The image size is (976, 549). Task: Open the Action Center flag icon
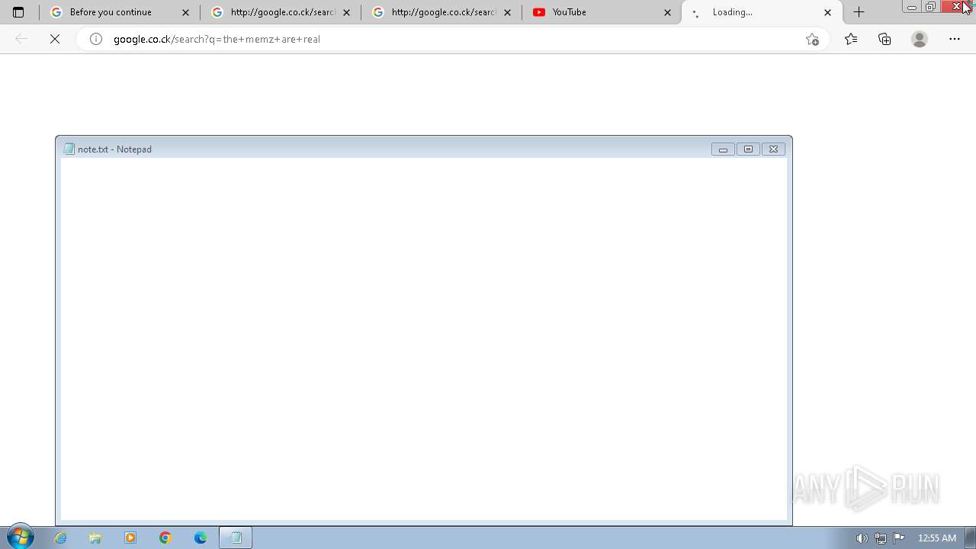click(899, 538)
